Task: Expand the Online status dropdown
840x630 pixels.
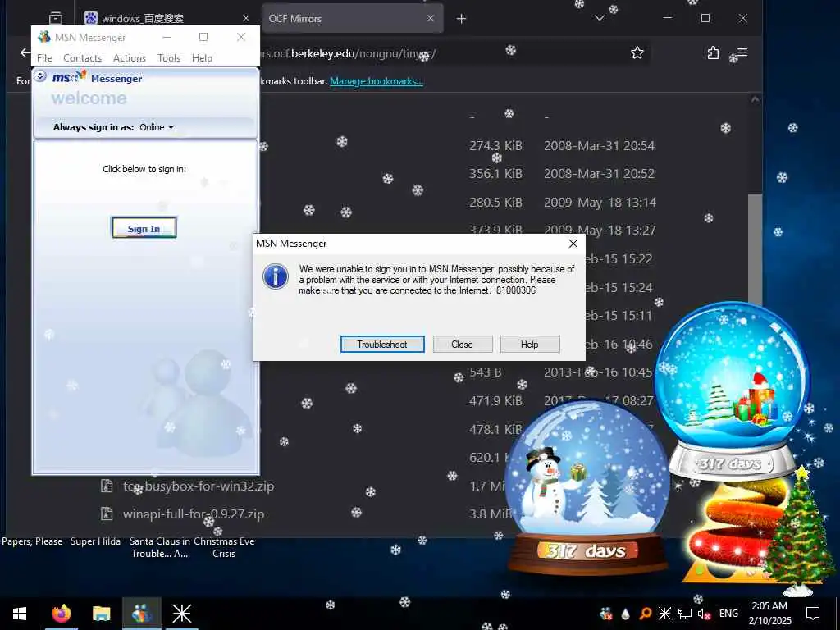Action: point(157,127)
